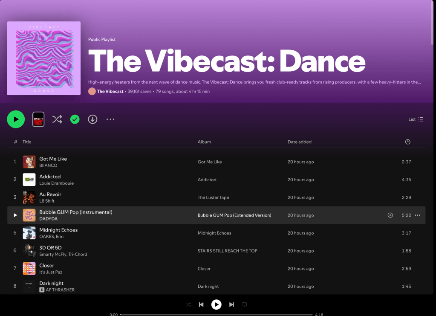Click the duration clock column header
The image size is (436, 316).
407,142
